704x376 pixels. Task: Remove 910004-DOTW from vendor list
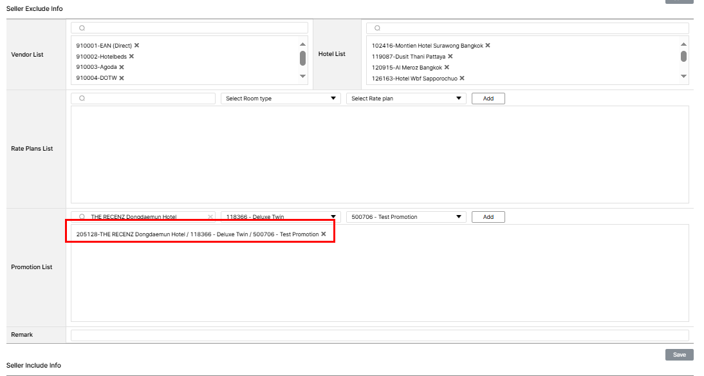click(122, 78)
